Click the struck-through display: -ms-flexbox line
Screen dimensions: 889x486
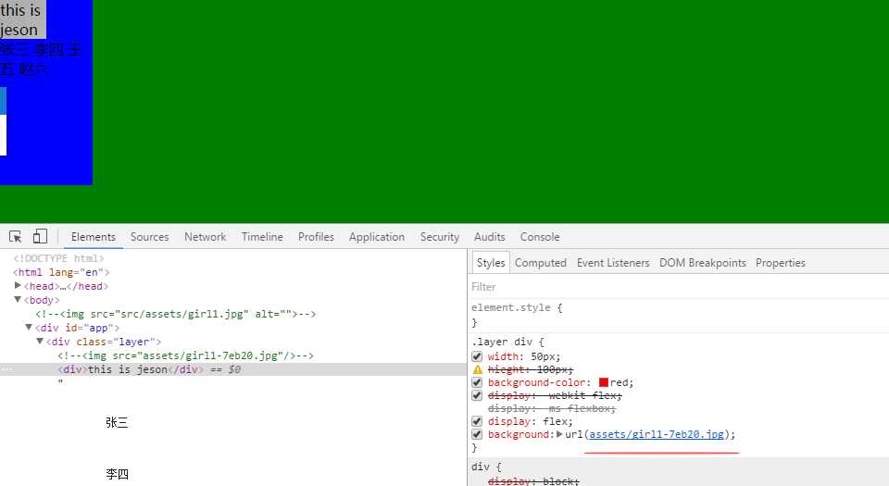pos(551,408)
